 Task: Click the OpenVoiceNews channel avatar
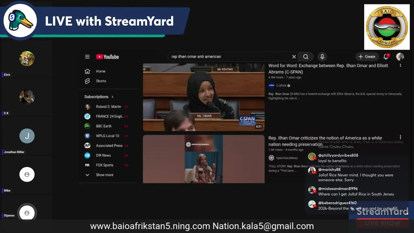[271, 158]
